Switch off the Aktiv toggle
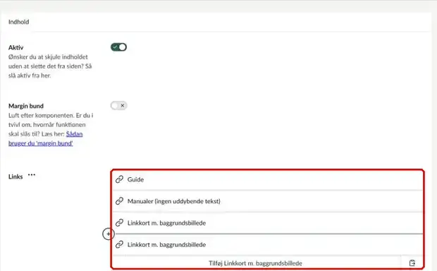 (118, 47)
